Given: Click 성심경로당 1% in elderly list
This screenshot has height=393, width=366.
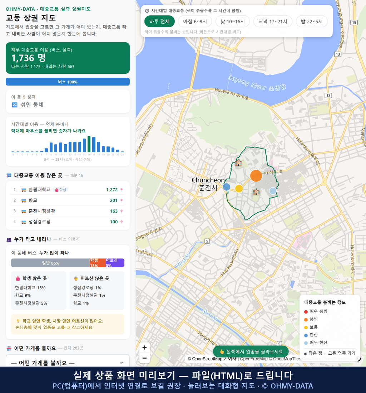Looking at the screenshot, I should click(87, 288).
